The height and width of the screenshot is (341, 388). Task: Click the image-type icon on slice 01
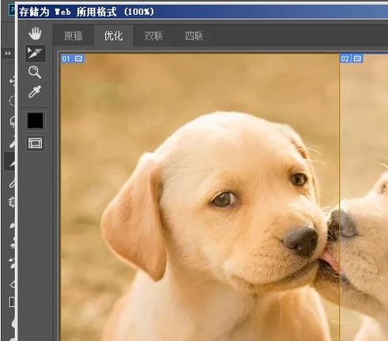(x=79, y=59)
